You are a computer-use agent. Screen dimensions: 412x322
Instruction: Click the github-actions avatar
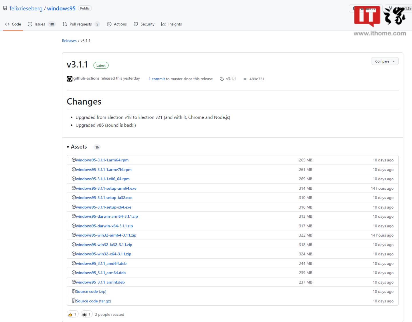[69, 79]
